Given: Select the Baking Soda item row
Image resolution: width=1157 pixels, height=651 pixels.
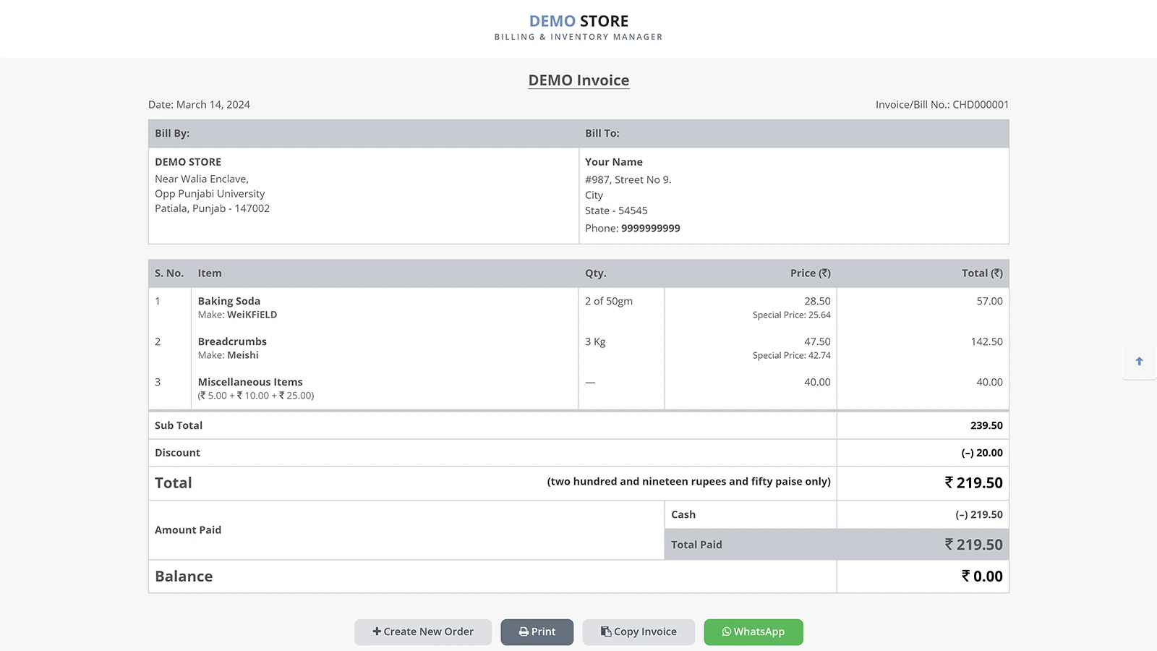Looking at the screenshot, I should tap(229, 301).
